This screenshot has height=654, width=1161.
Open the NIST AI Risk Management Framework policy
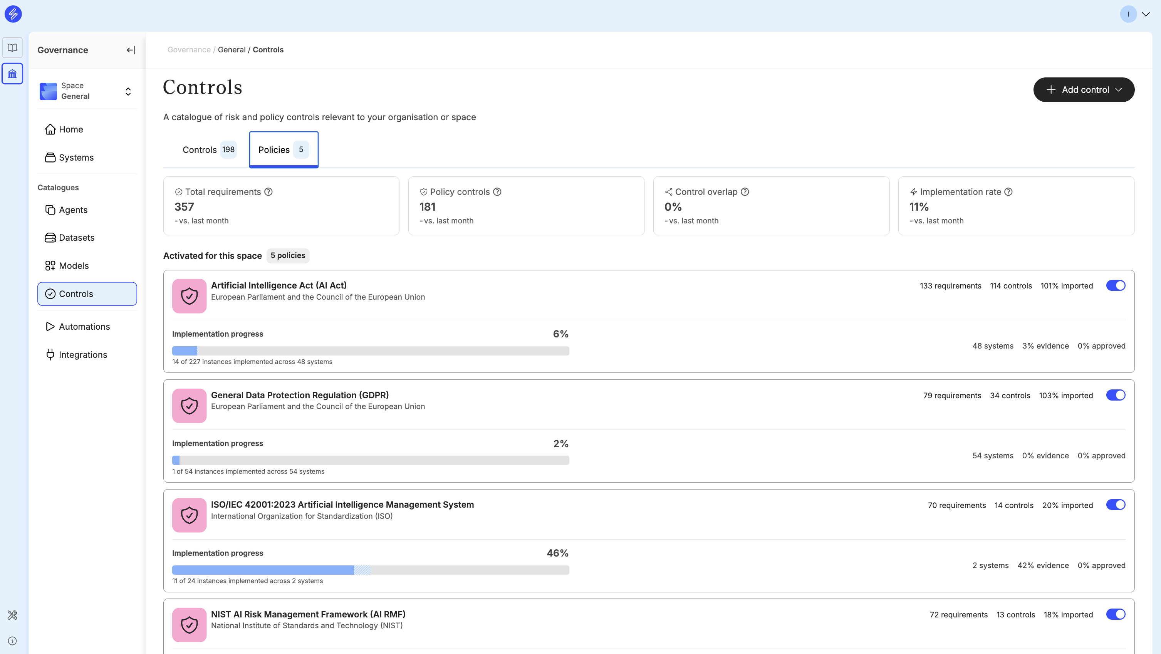(308, 614)
